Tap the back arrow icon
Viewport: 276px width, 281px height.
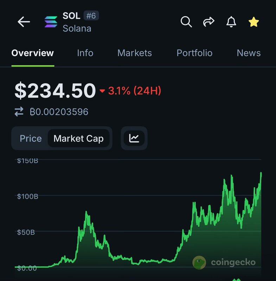24,22
